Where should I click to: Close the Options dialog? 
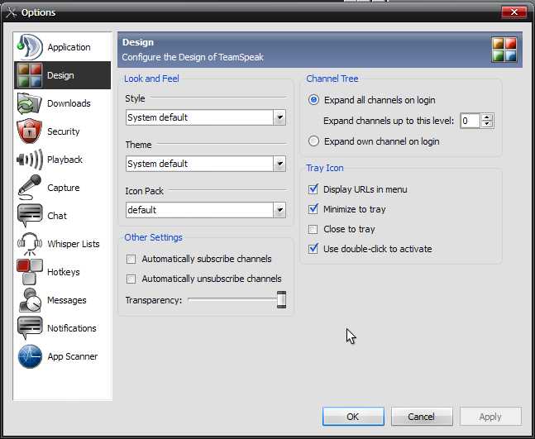point(514,12)
